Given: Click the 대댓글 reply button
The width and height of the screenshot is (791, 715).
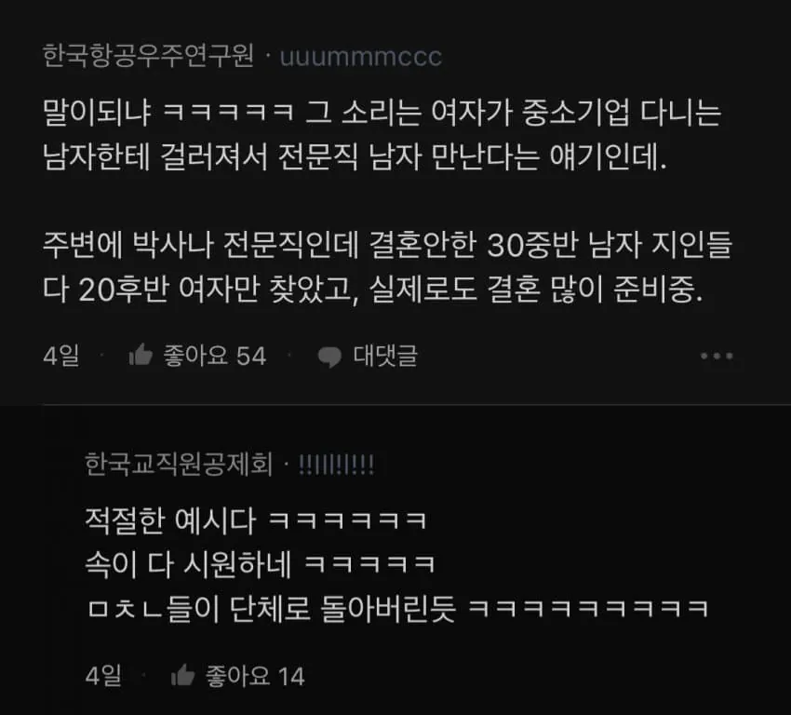Looking at the screenshot, I should [x=385, y=356].
